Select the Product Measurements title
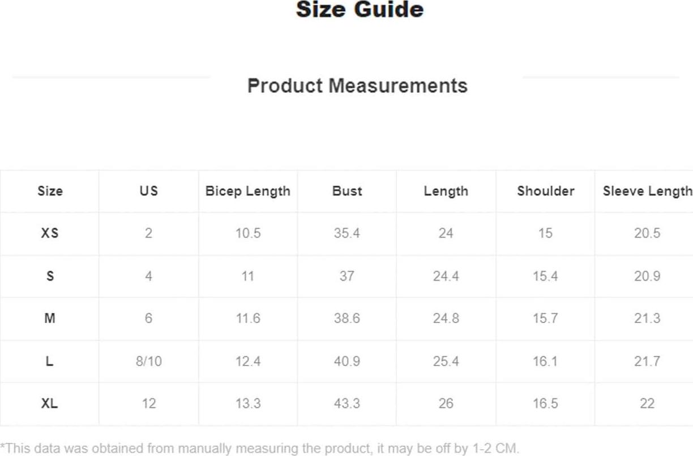 click(357, 86)
